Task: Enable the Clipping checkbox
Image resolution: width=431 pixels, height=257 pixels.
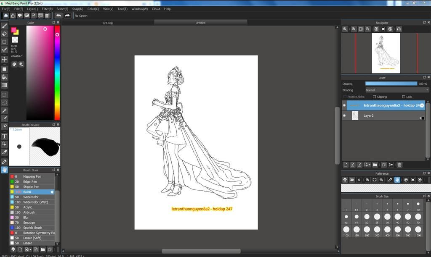Action: 375,97
